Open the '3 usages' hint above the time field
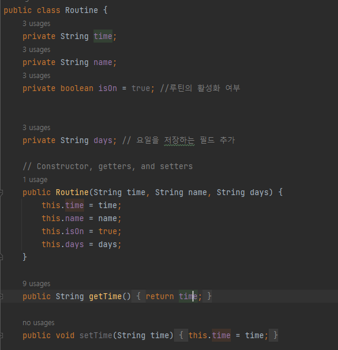Viewport: 338px width, 350px height. tap(37, 24)
